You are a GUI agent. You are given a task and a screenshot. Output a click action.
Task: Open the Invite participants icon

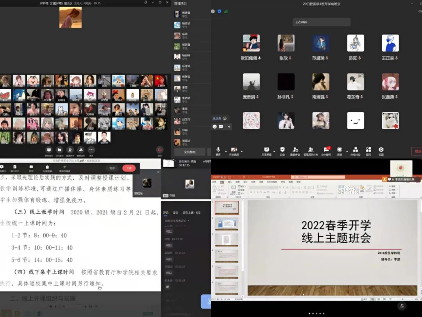coord(295,150)
